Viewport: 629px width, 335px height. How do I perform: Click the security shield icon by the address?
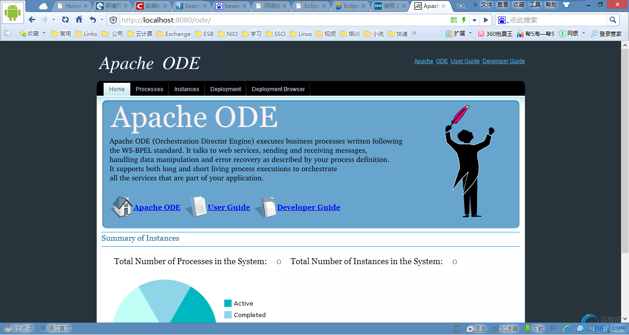(113, 20)
